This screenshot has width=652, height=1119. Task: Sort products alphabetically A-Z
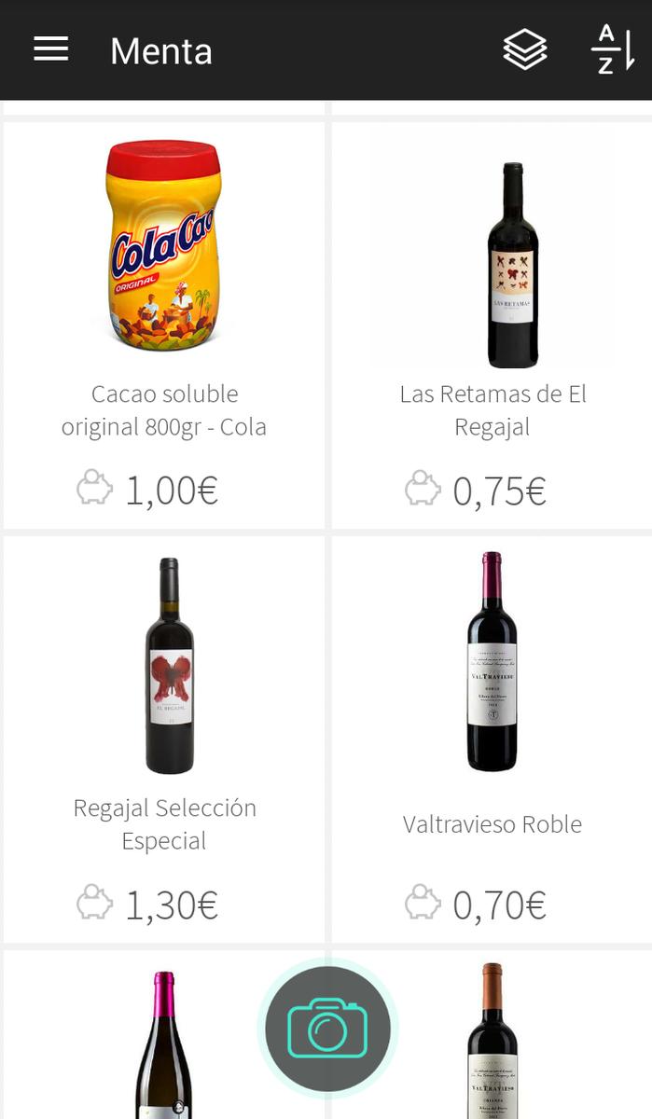(612, 49)
